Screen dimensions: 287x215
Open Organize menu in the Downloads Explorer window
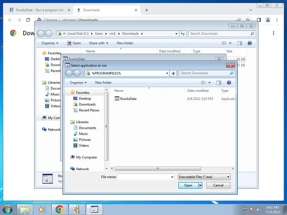coord(50,43)
